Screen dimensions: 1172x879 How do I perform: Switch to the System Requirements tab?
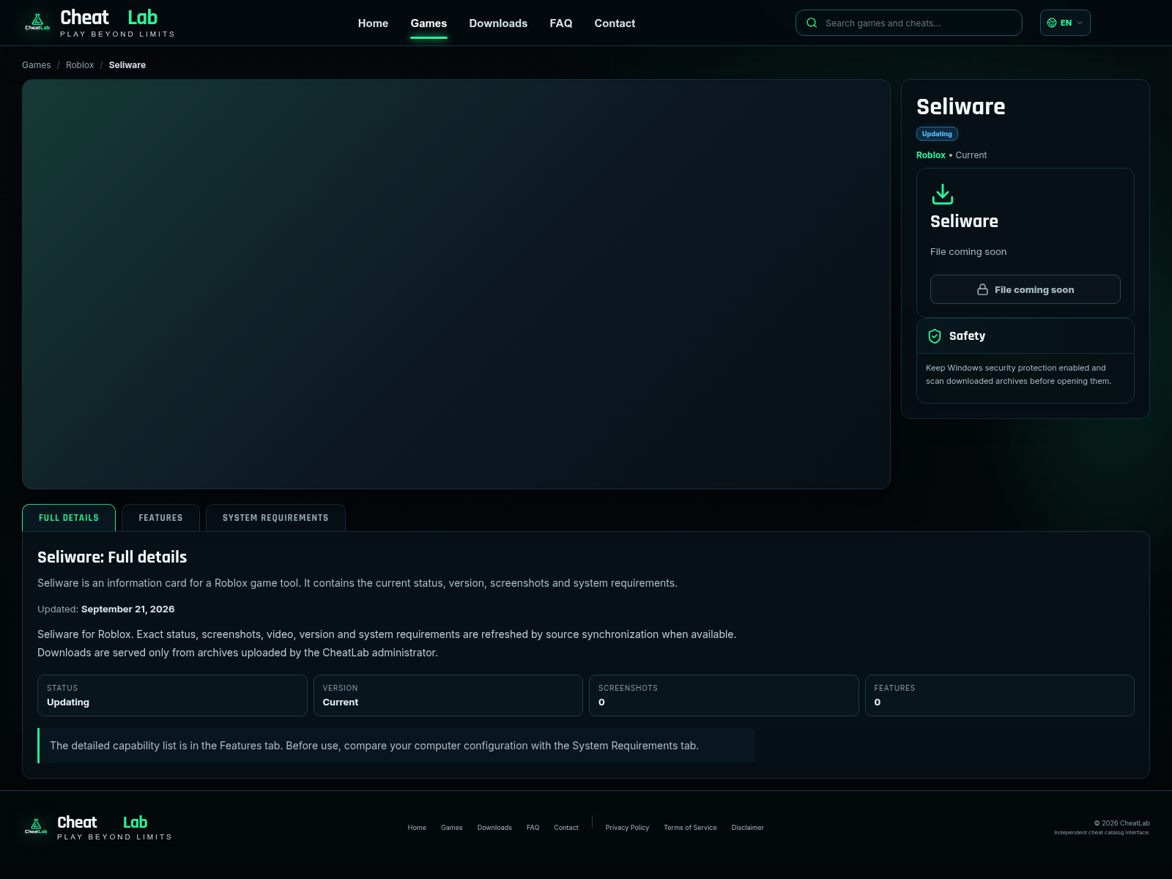click(275, 518)
